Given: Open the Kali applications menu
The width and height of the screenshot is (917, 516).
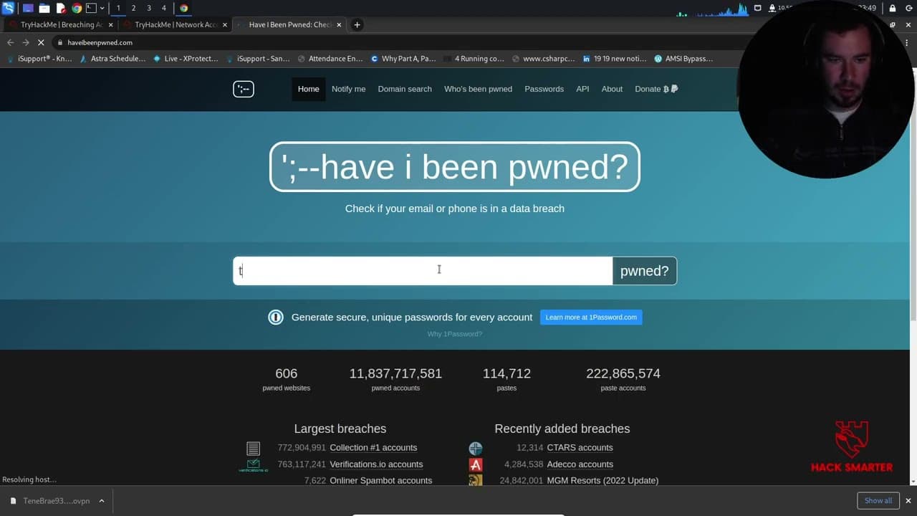Looking at the screenshot, I should [x=8, y=8].
